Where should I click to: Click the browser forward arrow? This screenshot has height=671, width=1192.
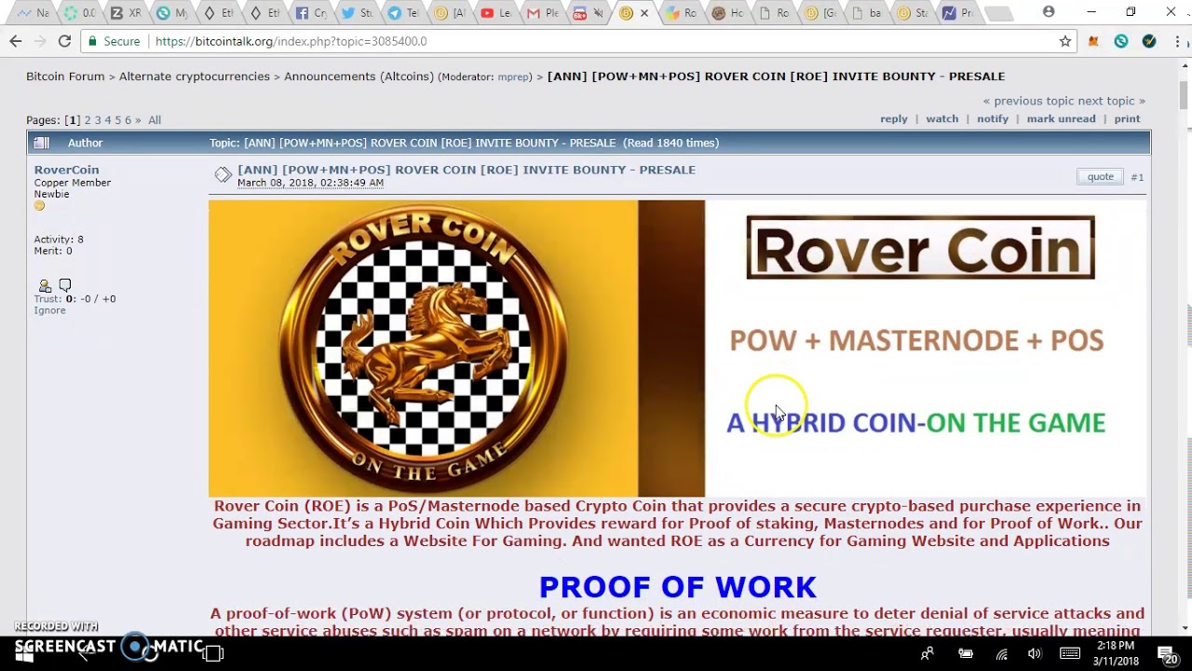39,41
